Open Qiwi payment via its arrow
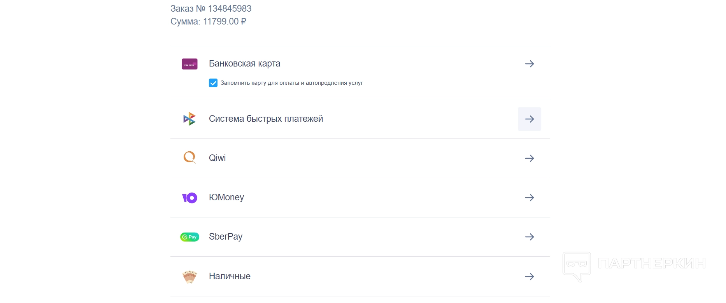Screen dimensions: 726x303 pyautogui.click(x=529, y=158)
